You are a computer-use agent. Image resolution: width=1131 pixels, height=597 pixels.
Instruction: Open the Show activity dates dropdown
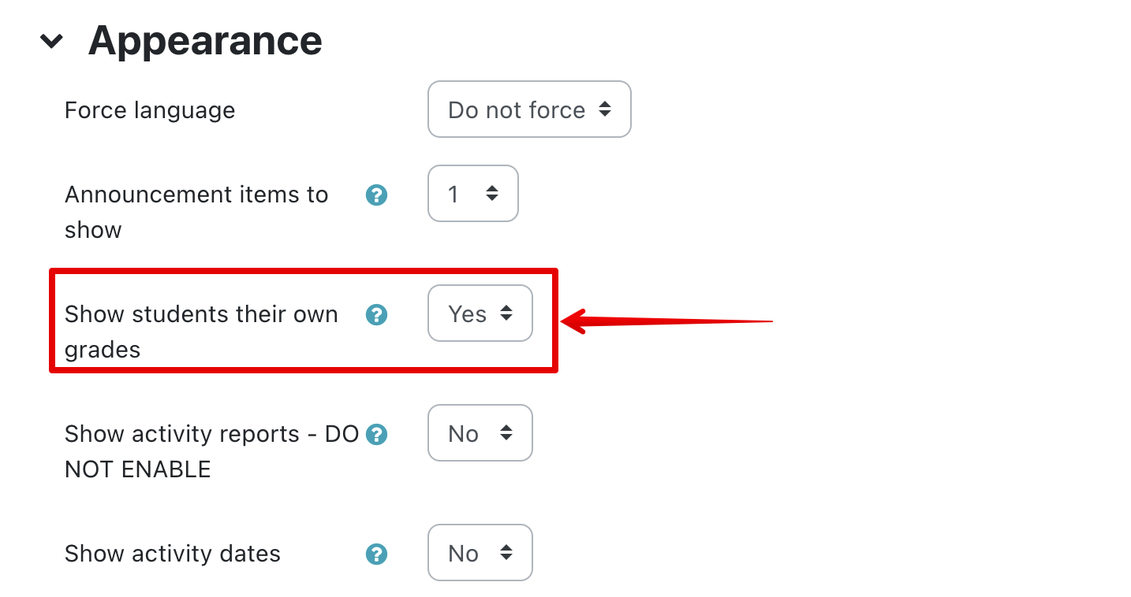tap(480, 553)
